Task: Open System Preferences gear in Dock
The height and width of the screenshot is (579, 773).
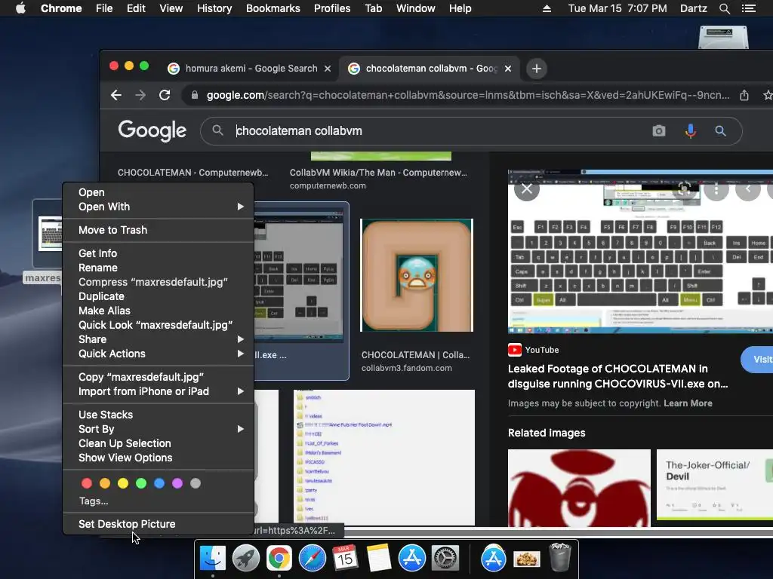Action: 445,559
